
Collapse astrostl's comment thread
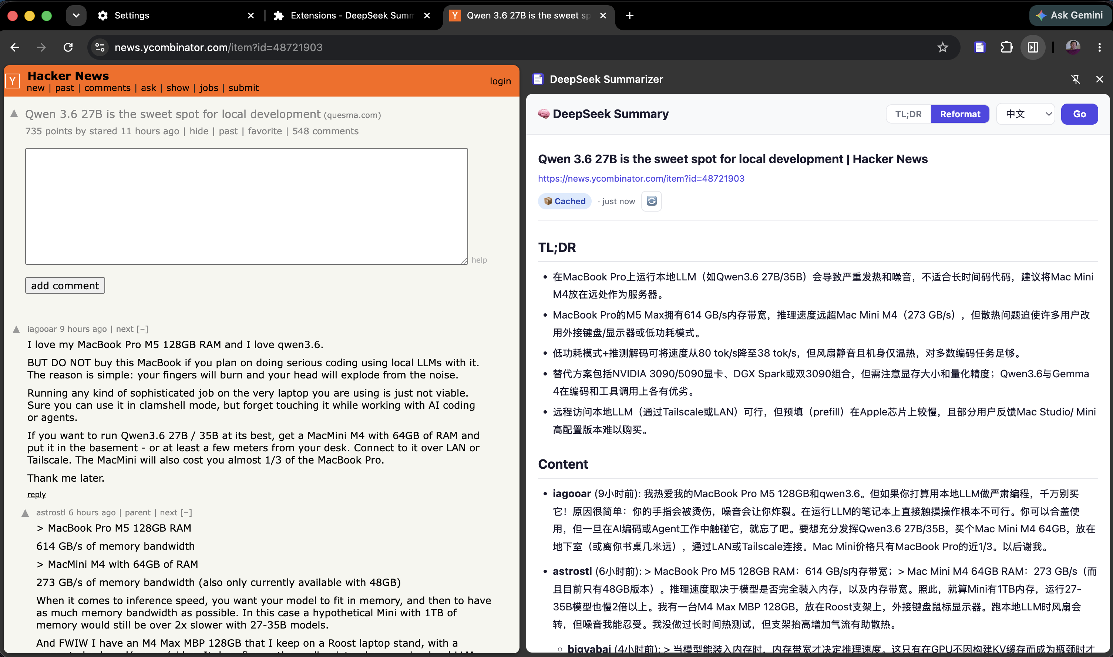(x=186, y=512)
